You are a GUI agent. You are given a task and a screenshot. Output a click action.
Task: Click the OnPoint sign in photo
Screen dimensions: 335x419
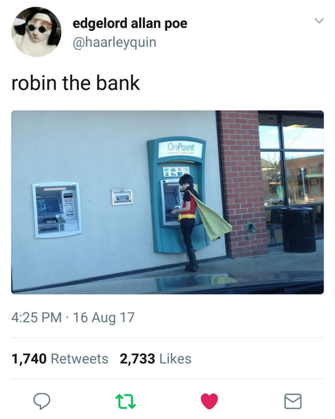tap(181, 147)
